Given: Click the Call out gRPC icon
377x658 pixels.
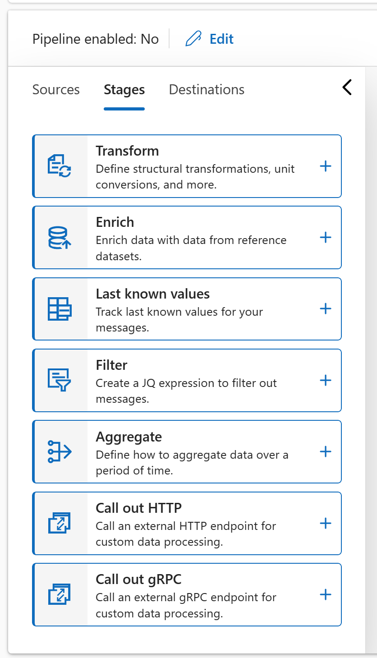Looking at the screenshot, I should [x=60, y=594].
